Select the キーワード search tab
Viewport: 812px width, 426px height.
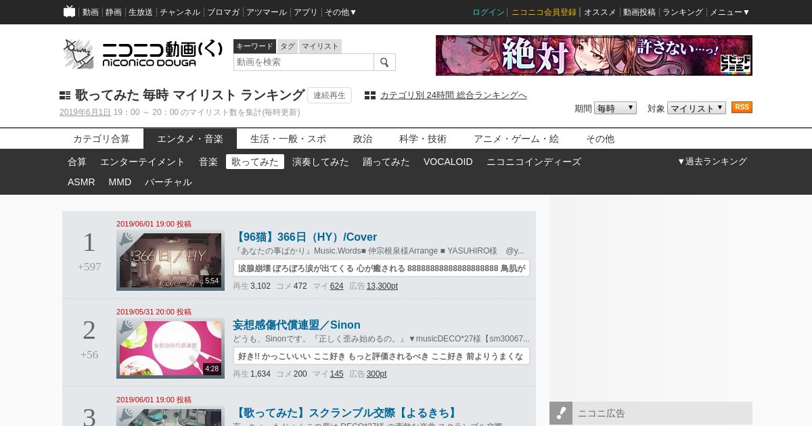point(254,46)
